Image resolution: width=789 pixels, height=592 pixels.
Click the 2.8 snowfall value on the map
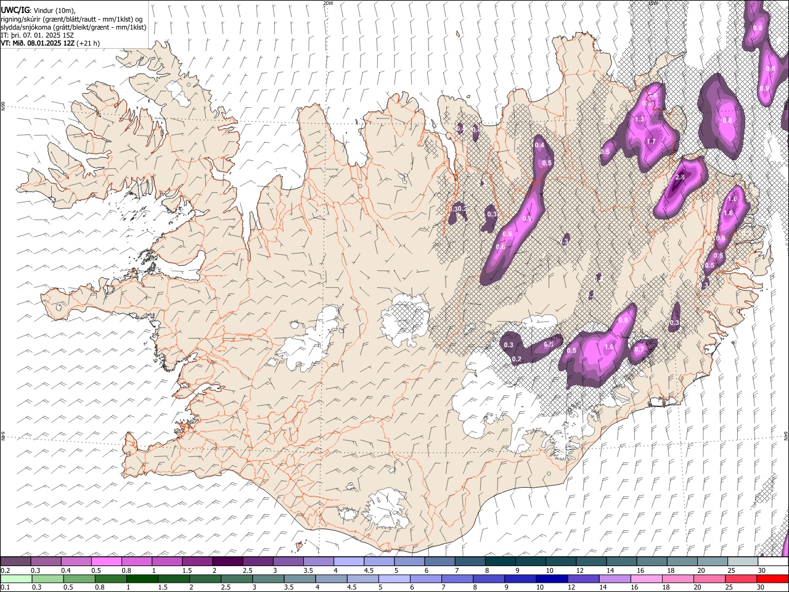(680, 178)
